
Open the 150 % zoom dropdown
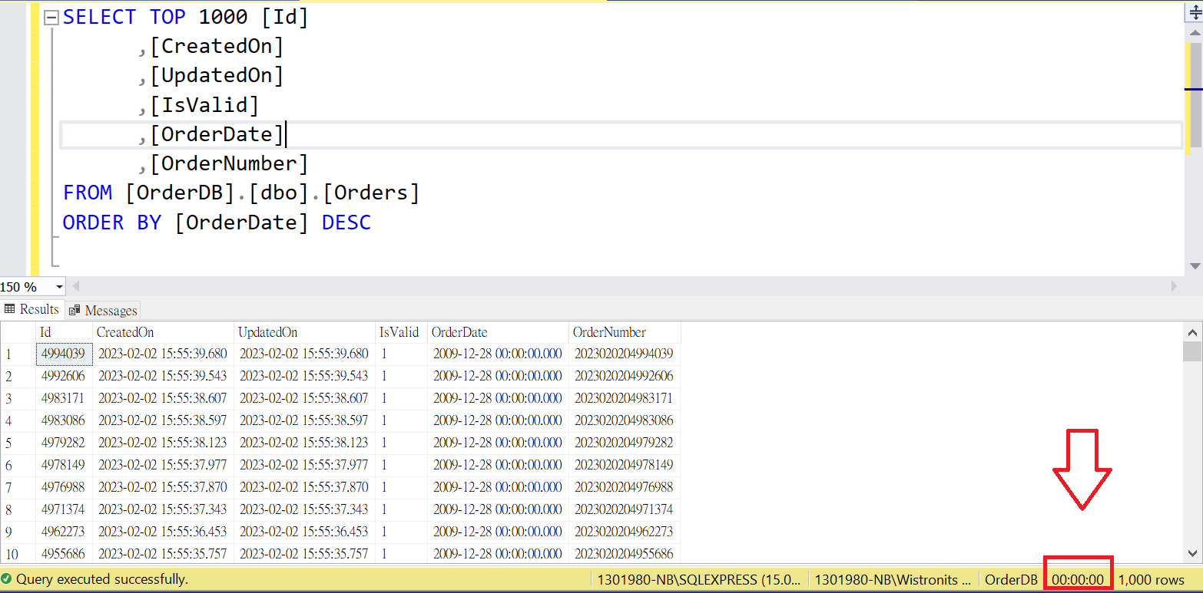point(59,287)
